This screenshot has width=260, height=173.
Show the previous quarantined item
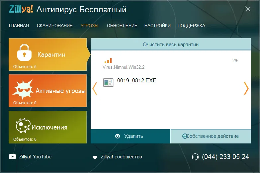click(x=95, y=89)
